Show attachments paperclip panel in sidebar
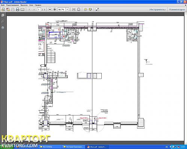 pyautogui.click(x=3, y=21)
